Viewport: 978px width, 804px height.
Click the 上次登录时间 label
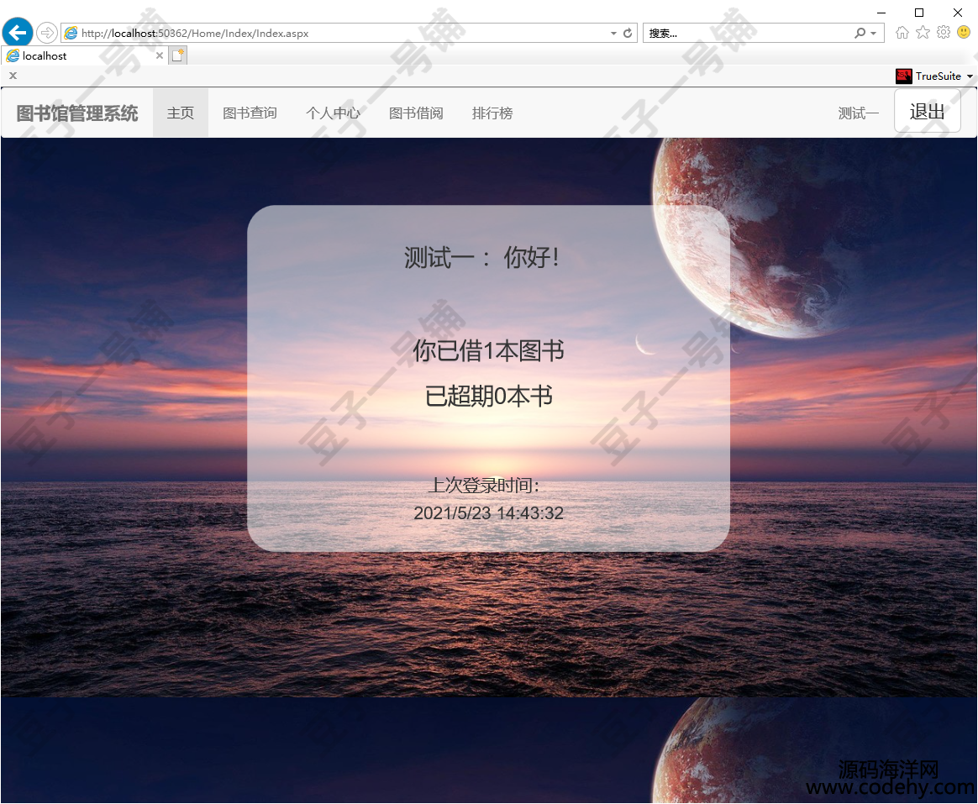click(485, 485)
